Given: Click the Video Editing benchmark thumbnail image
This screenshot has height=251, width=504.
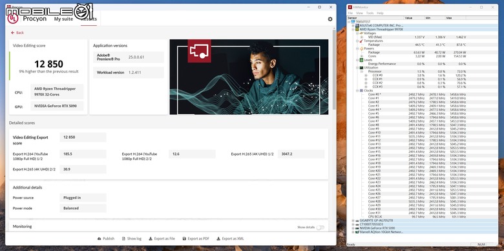Looking at the screenshot, I should click(249, 77).
